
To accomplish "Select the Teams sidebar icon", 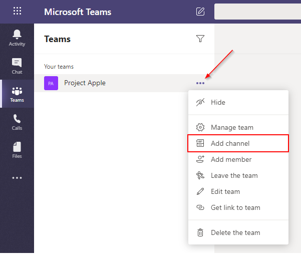I will point(17,94).
